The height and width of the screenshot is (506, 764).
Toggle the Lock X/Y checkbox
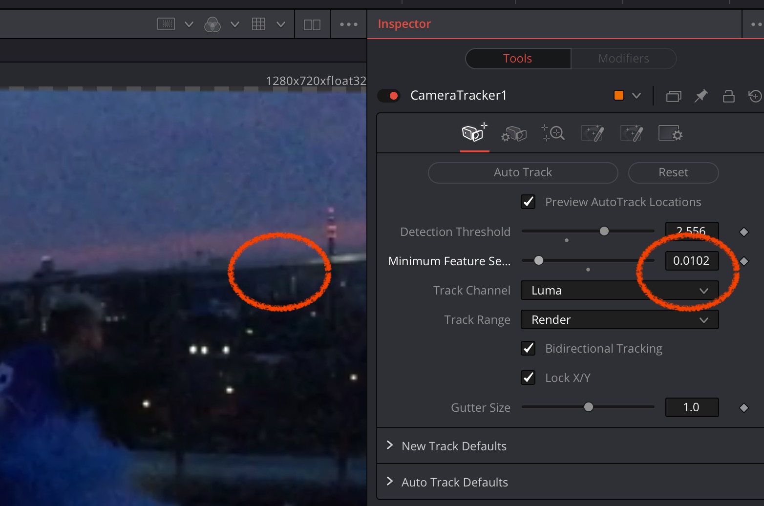(528, 378)
